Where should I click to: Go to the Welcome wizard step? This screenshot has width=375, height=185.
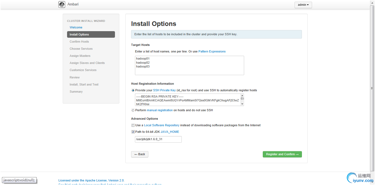(76, 27)
